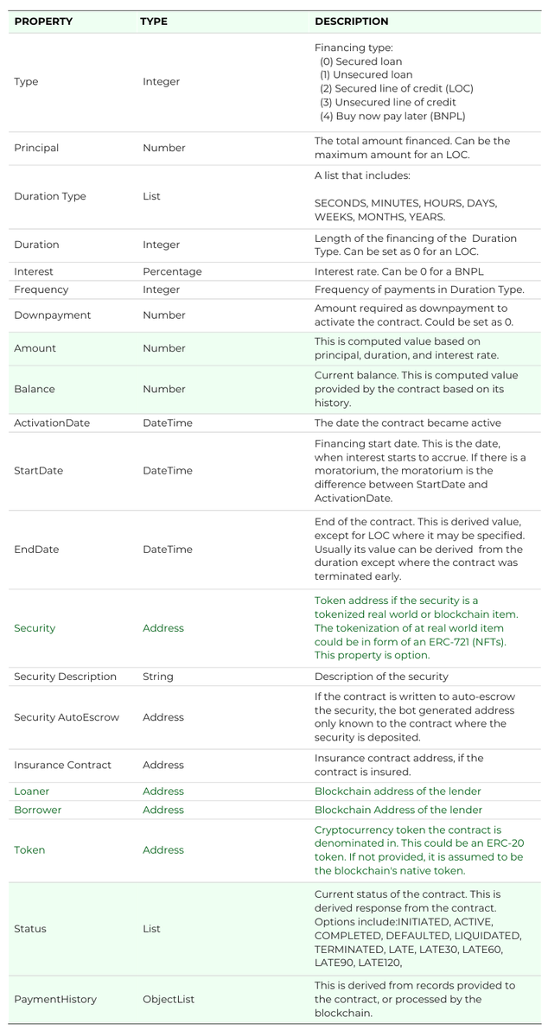
Task: Click the ObjectList type for PaymentHistory
Action: pyautogui.click(x=169, y=1000)
